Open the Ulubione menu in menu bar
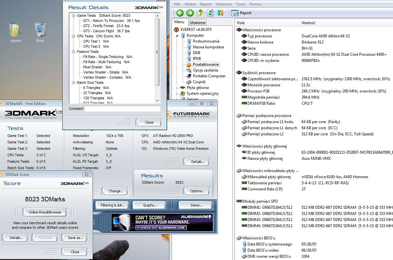 point(224,4)
